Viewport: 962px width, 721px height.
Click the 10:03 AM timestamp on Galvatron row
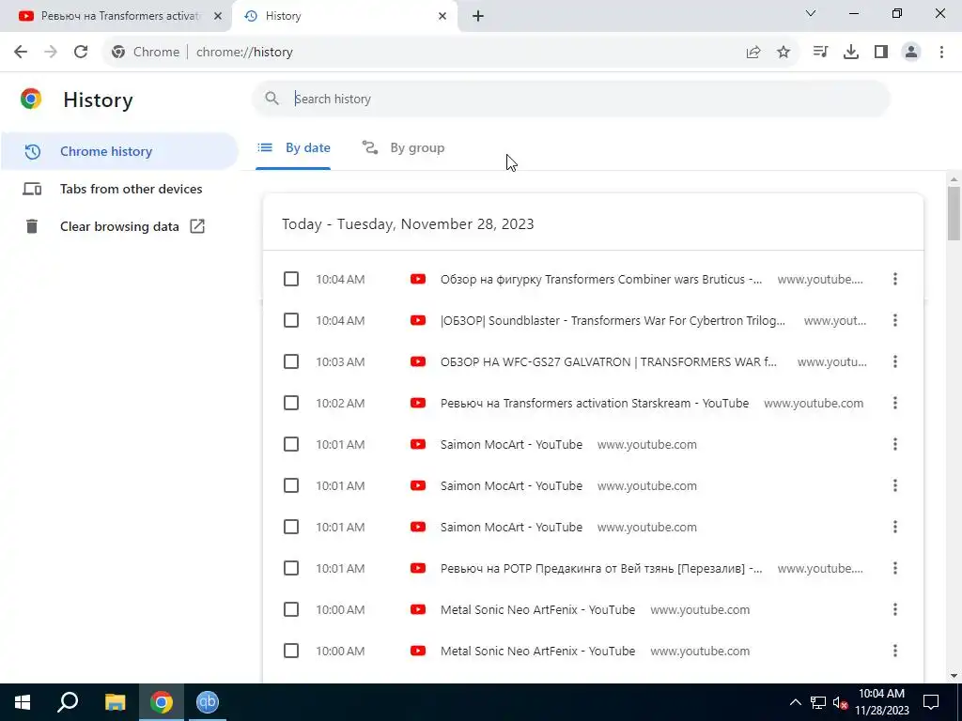(x=340, y=361)
